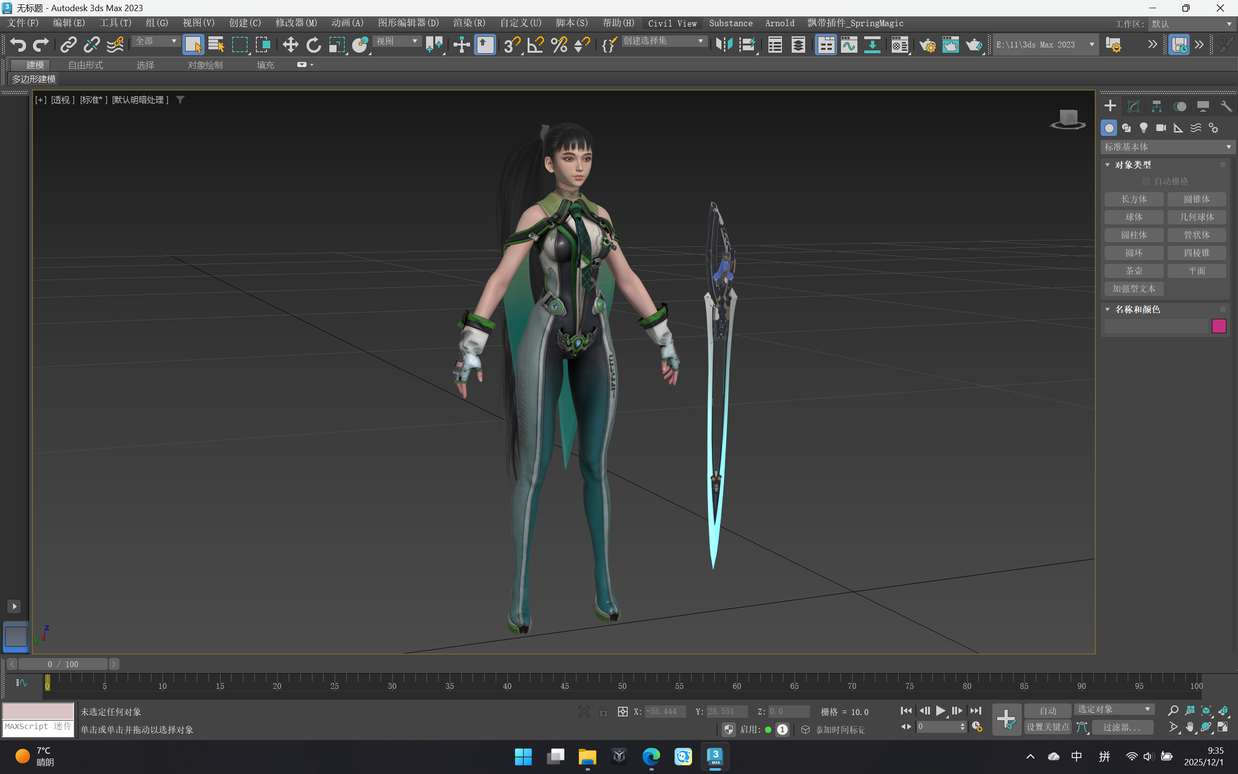The image size is (1238, 774).
Task: Collapse the 对象类型 rollout
Action: tap(1107, 165)
